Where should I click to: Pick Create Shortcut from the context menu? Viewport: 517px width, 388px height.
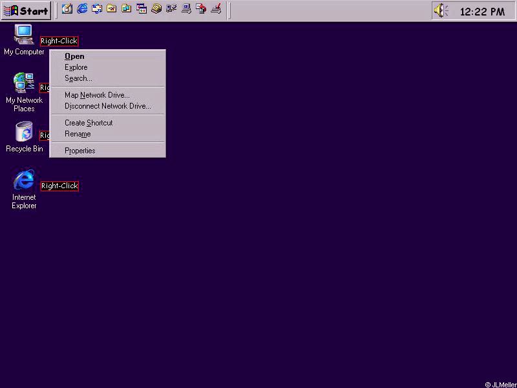click(x=107, y=123)
